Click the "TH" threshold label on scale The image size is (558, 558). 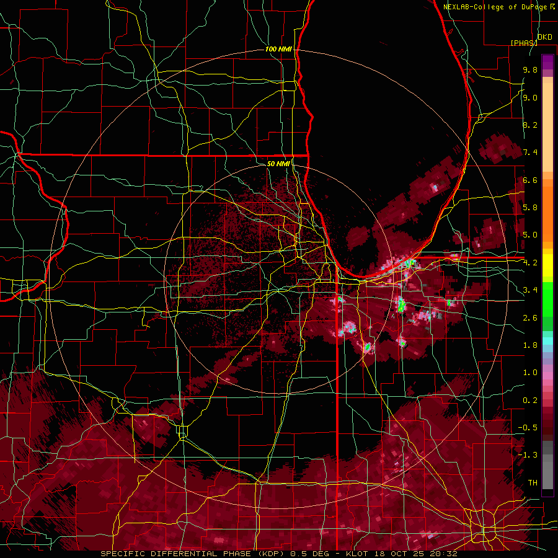[533, 483]
